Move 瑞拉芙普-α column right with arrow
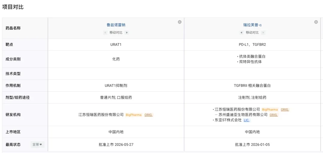This screenshot has width=323, height=153. 263,33
